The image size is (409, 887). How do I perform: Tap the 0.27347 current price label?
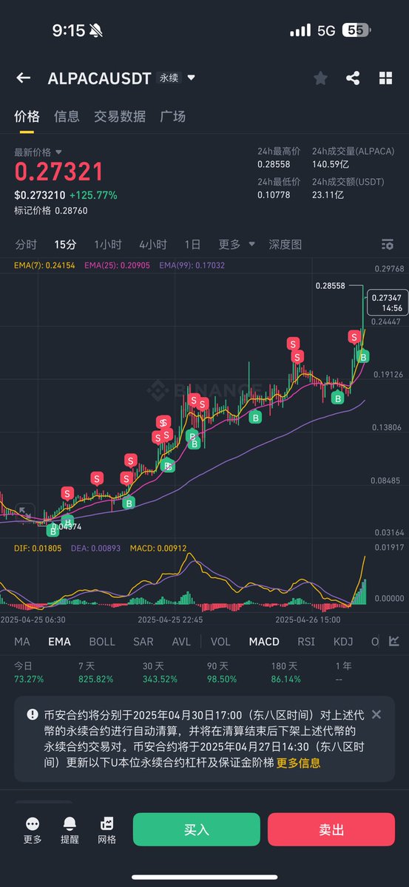(x=388, y=301)
